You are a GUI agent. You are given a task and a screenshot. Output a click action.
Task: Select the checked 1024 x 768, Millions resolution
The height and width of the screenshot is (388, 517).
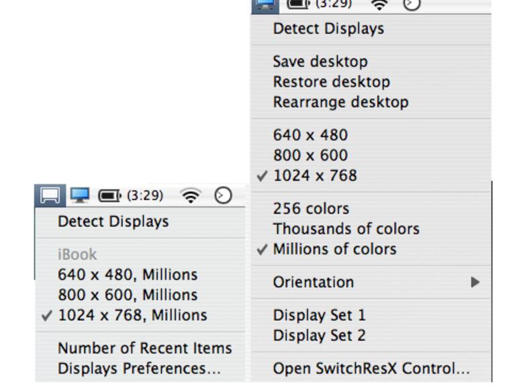(132, 315)
